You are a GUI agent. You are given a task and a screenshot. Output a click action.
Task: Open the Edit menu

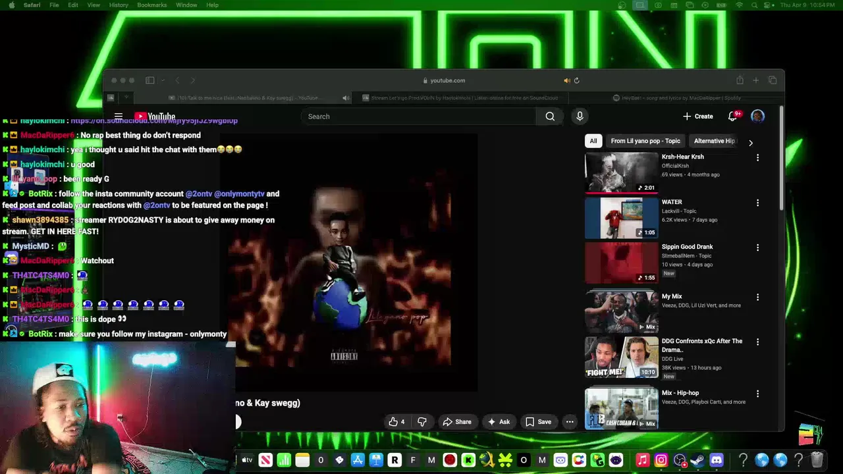pyautogui.click(x=73, y=5)
